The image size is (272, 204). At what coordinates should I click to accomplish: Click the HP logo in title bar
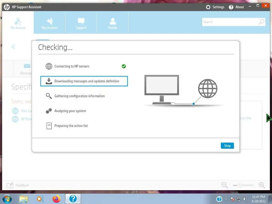pos(7,7)
